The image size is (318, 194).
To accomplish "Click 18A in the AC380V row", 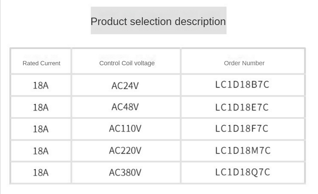I will [x=41, y=173].
